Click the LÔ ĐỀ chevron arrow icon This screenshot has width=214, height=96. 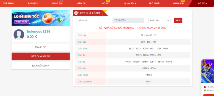pos(206,3)
